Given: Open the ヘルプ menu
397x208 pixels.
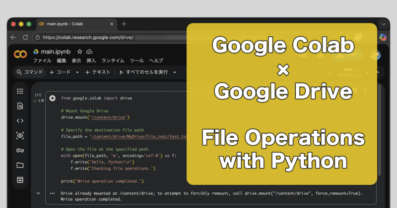Looking at the screenshot, I should tap(156, 60).
